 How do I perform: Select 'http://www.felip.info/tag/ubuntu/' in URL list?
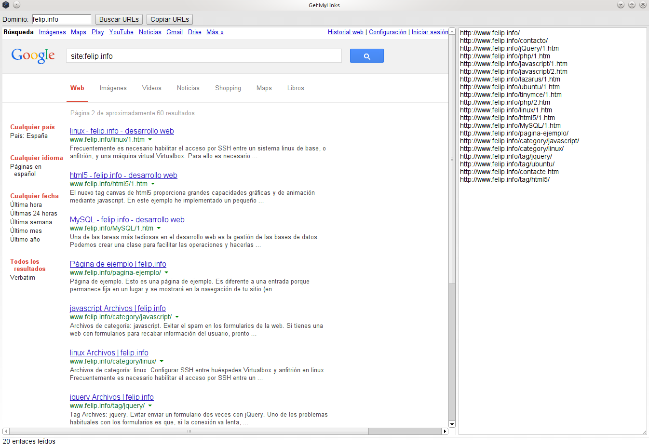pos(507,164)
